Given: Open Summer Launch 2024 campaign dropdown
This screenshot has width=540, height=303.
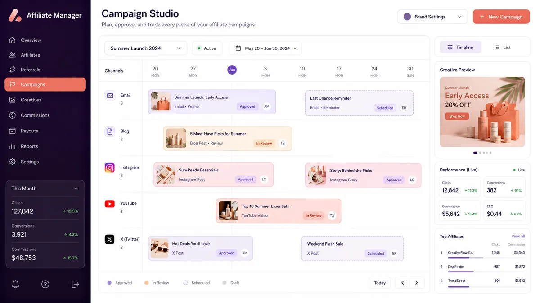Looking at the screenshot, I should [146, 48].
